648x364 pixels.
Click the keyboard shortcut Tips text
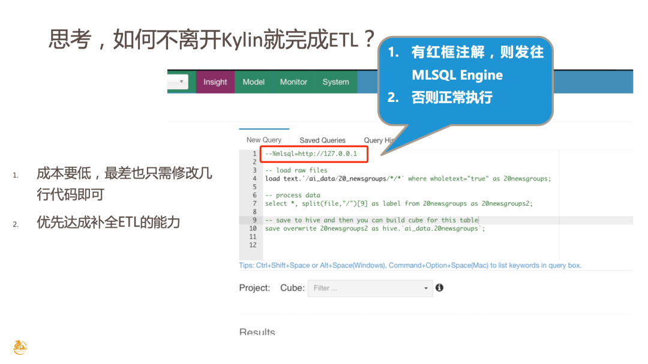[410, 265]
